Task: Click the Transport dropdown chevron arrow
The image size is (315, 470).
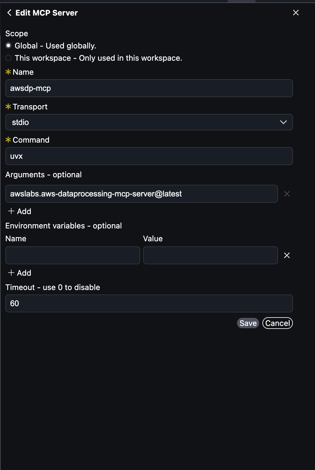Action: pos(283,122)
